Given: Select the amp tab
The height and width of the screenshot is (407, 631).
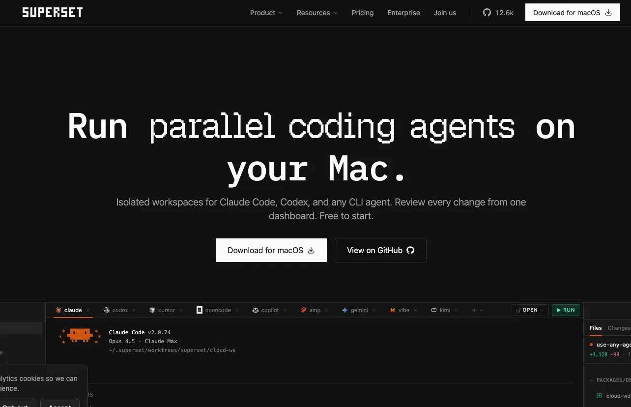Looking at the screenshot, I should pyautogui.click(x=315, y=310).
